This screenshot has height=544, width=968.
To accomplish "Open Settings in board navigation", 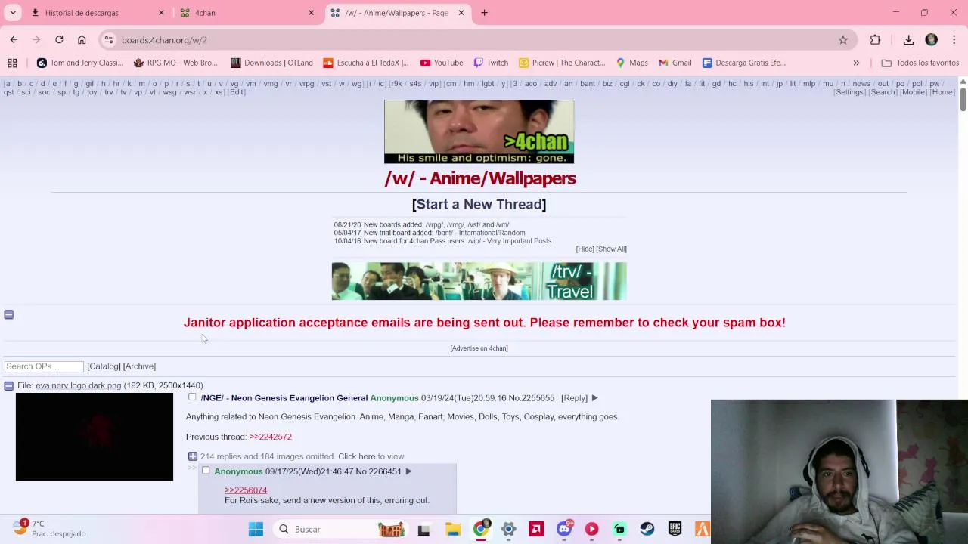I will [x=849, y=92].
